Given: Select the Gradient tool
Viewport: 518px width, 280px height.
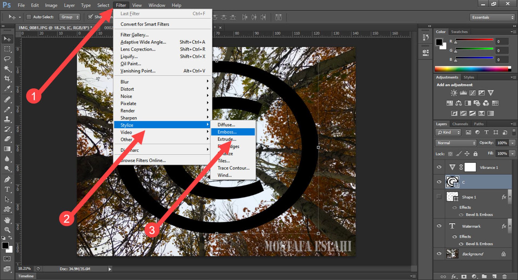Looking at the screenshot, I should (x=7, y=149).
